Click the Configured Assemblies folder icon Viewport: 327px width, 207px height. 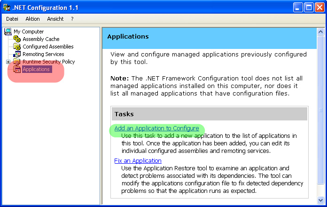click(x=17, y=47)
